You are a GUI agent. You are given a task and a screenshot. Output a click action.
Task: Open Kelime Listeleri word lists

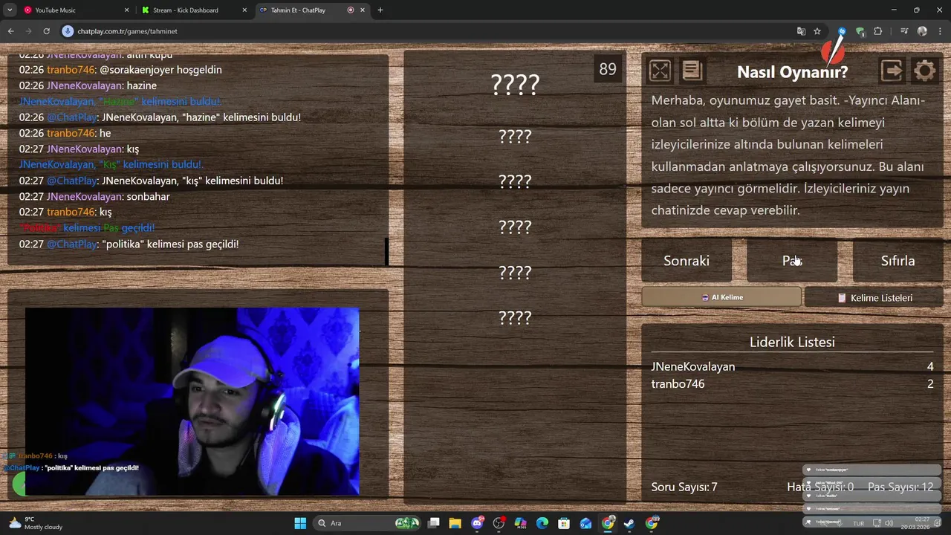tap(874, 297)
